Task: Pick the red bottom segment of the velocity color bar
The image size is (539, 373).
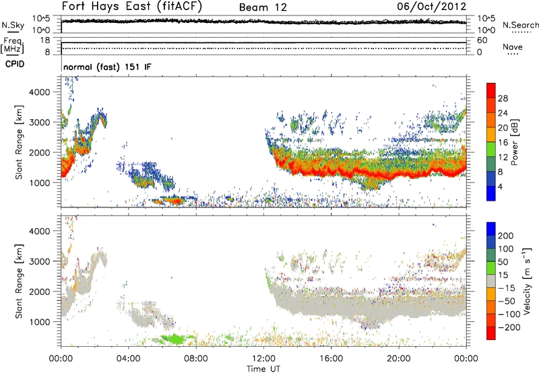Action: point(491,333)
